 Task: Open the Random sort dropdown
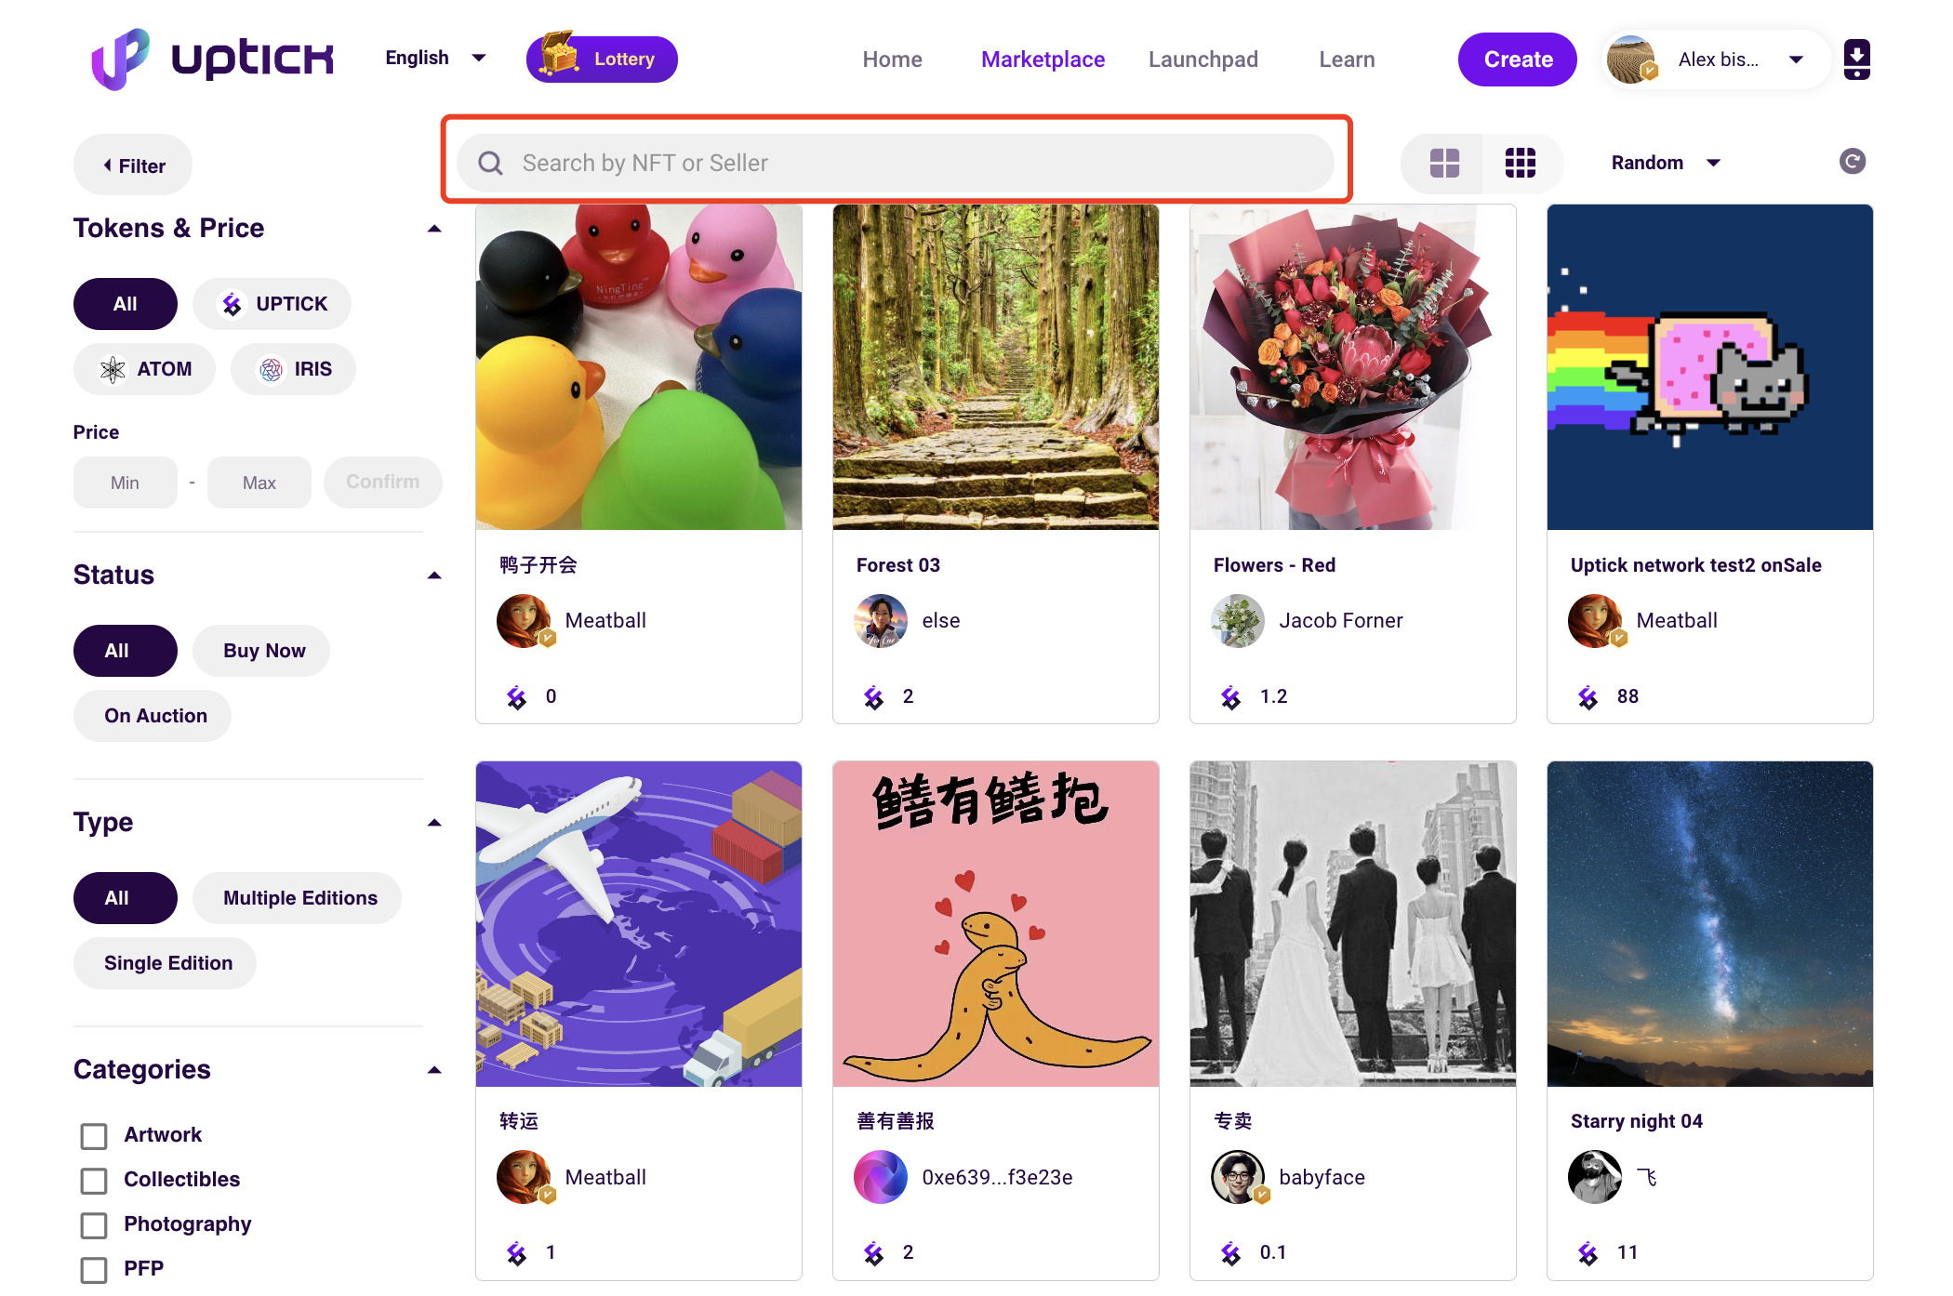[1665, 163]
